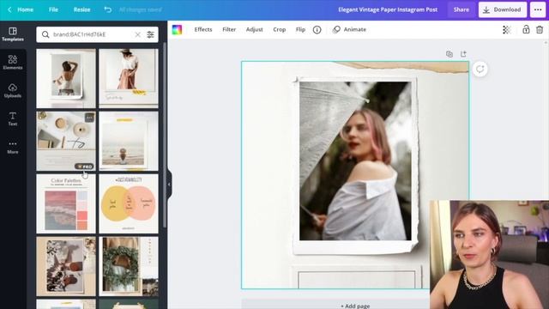Toggle the lock on the element
This screenshot has width=549, height=309.
tap(526, 29)
